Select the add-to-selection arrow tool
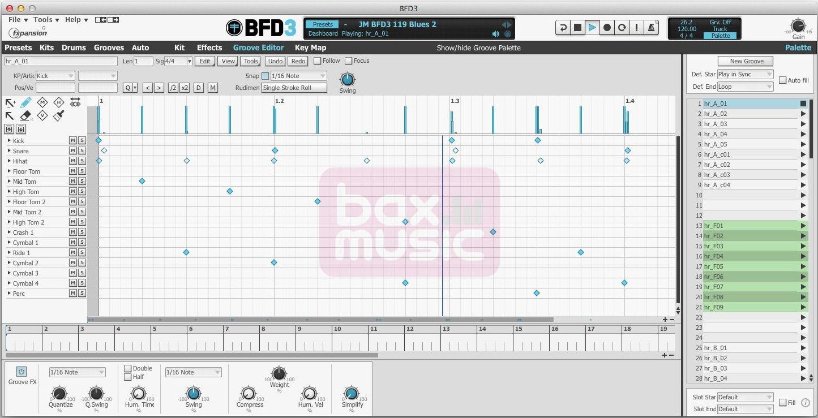Viewport: 818px width, 418px height. 10,103
